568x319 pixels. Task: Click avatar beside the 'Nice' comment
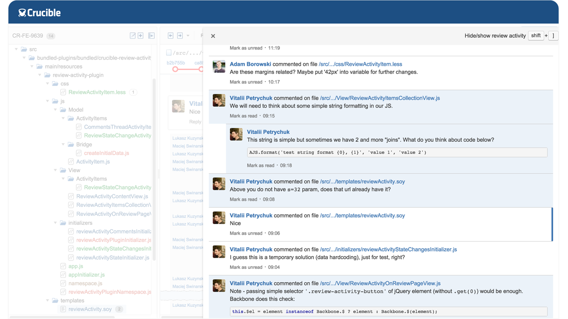(219, 218)
